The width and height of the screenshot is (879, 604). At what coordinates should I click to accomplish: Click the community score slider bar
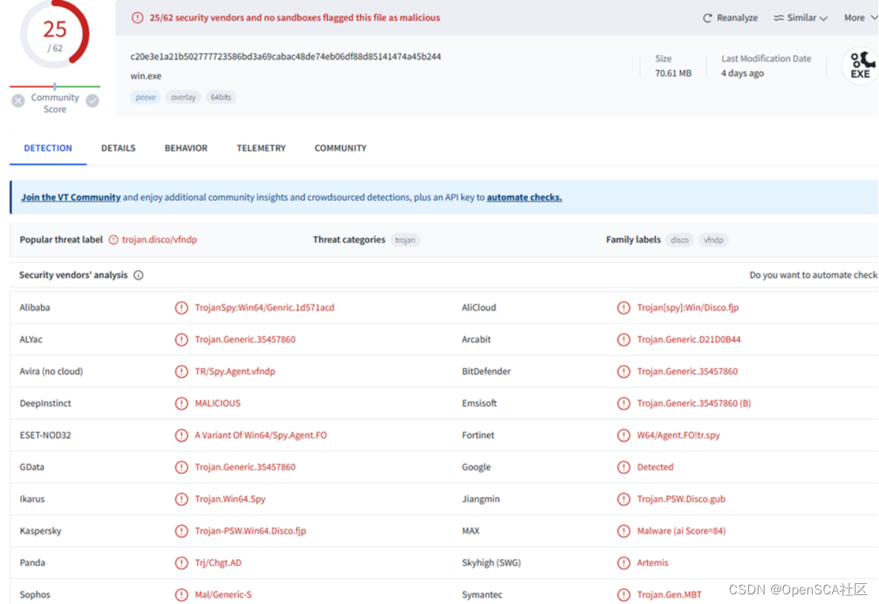[55, 86]
